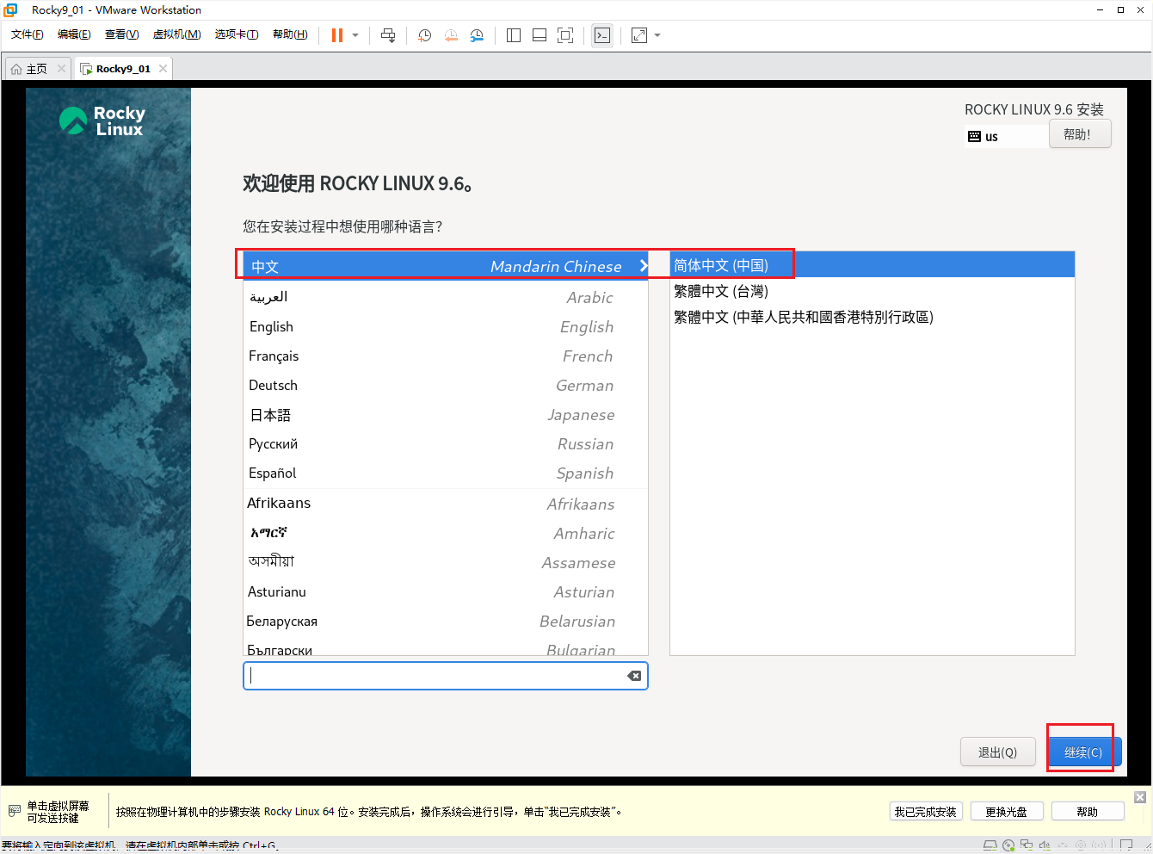Click the sound card status bar icon
1153x854 pixels.
point(1045,845)
